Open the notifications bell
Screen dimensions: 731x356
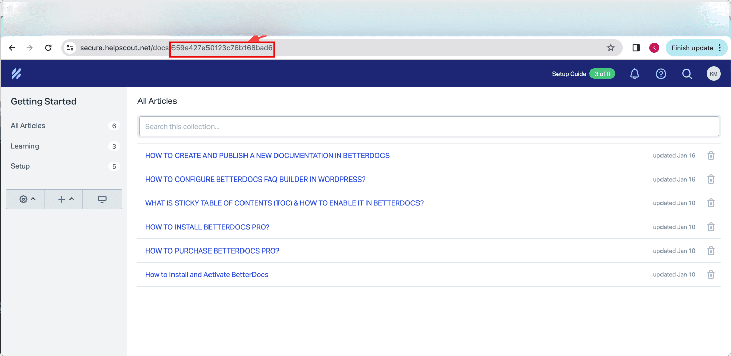pyautogui.click(x=634, y=74)
